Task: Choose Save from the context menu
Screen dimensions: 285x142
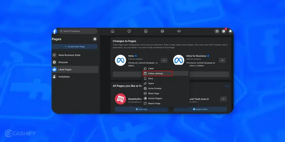Action: [x=166, y=78]
